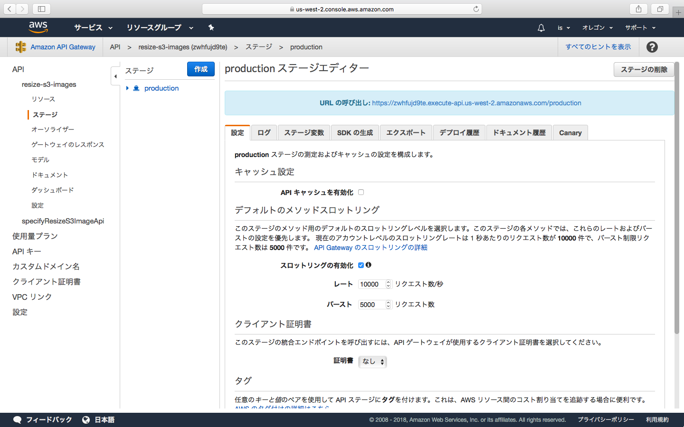Open the SDK の生成 tab
The width and height of the screenshot is (684, 427).
pos(355,133)
